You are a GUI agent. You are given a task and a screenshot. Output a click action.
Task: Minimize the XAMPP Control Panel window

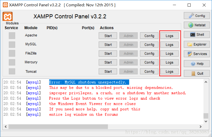pos(174,5)
